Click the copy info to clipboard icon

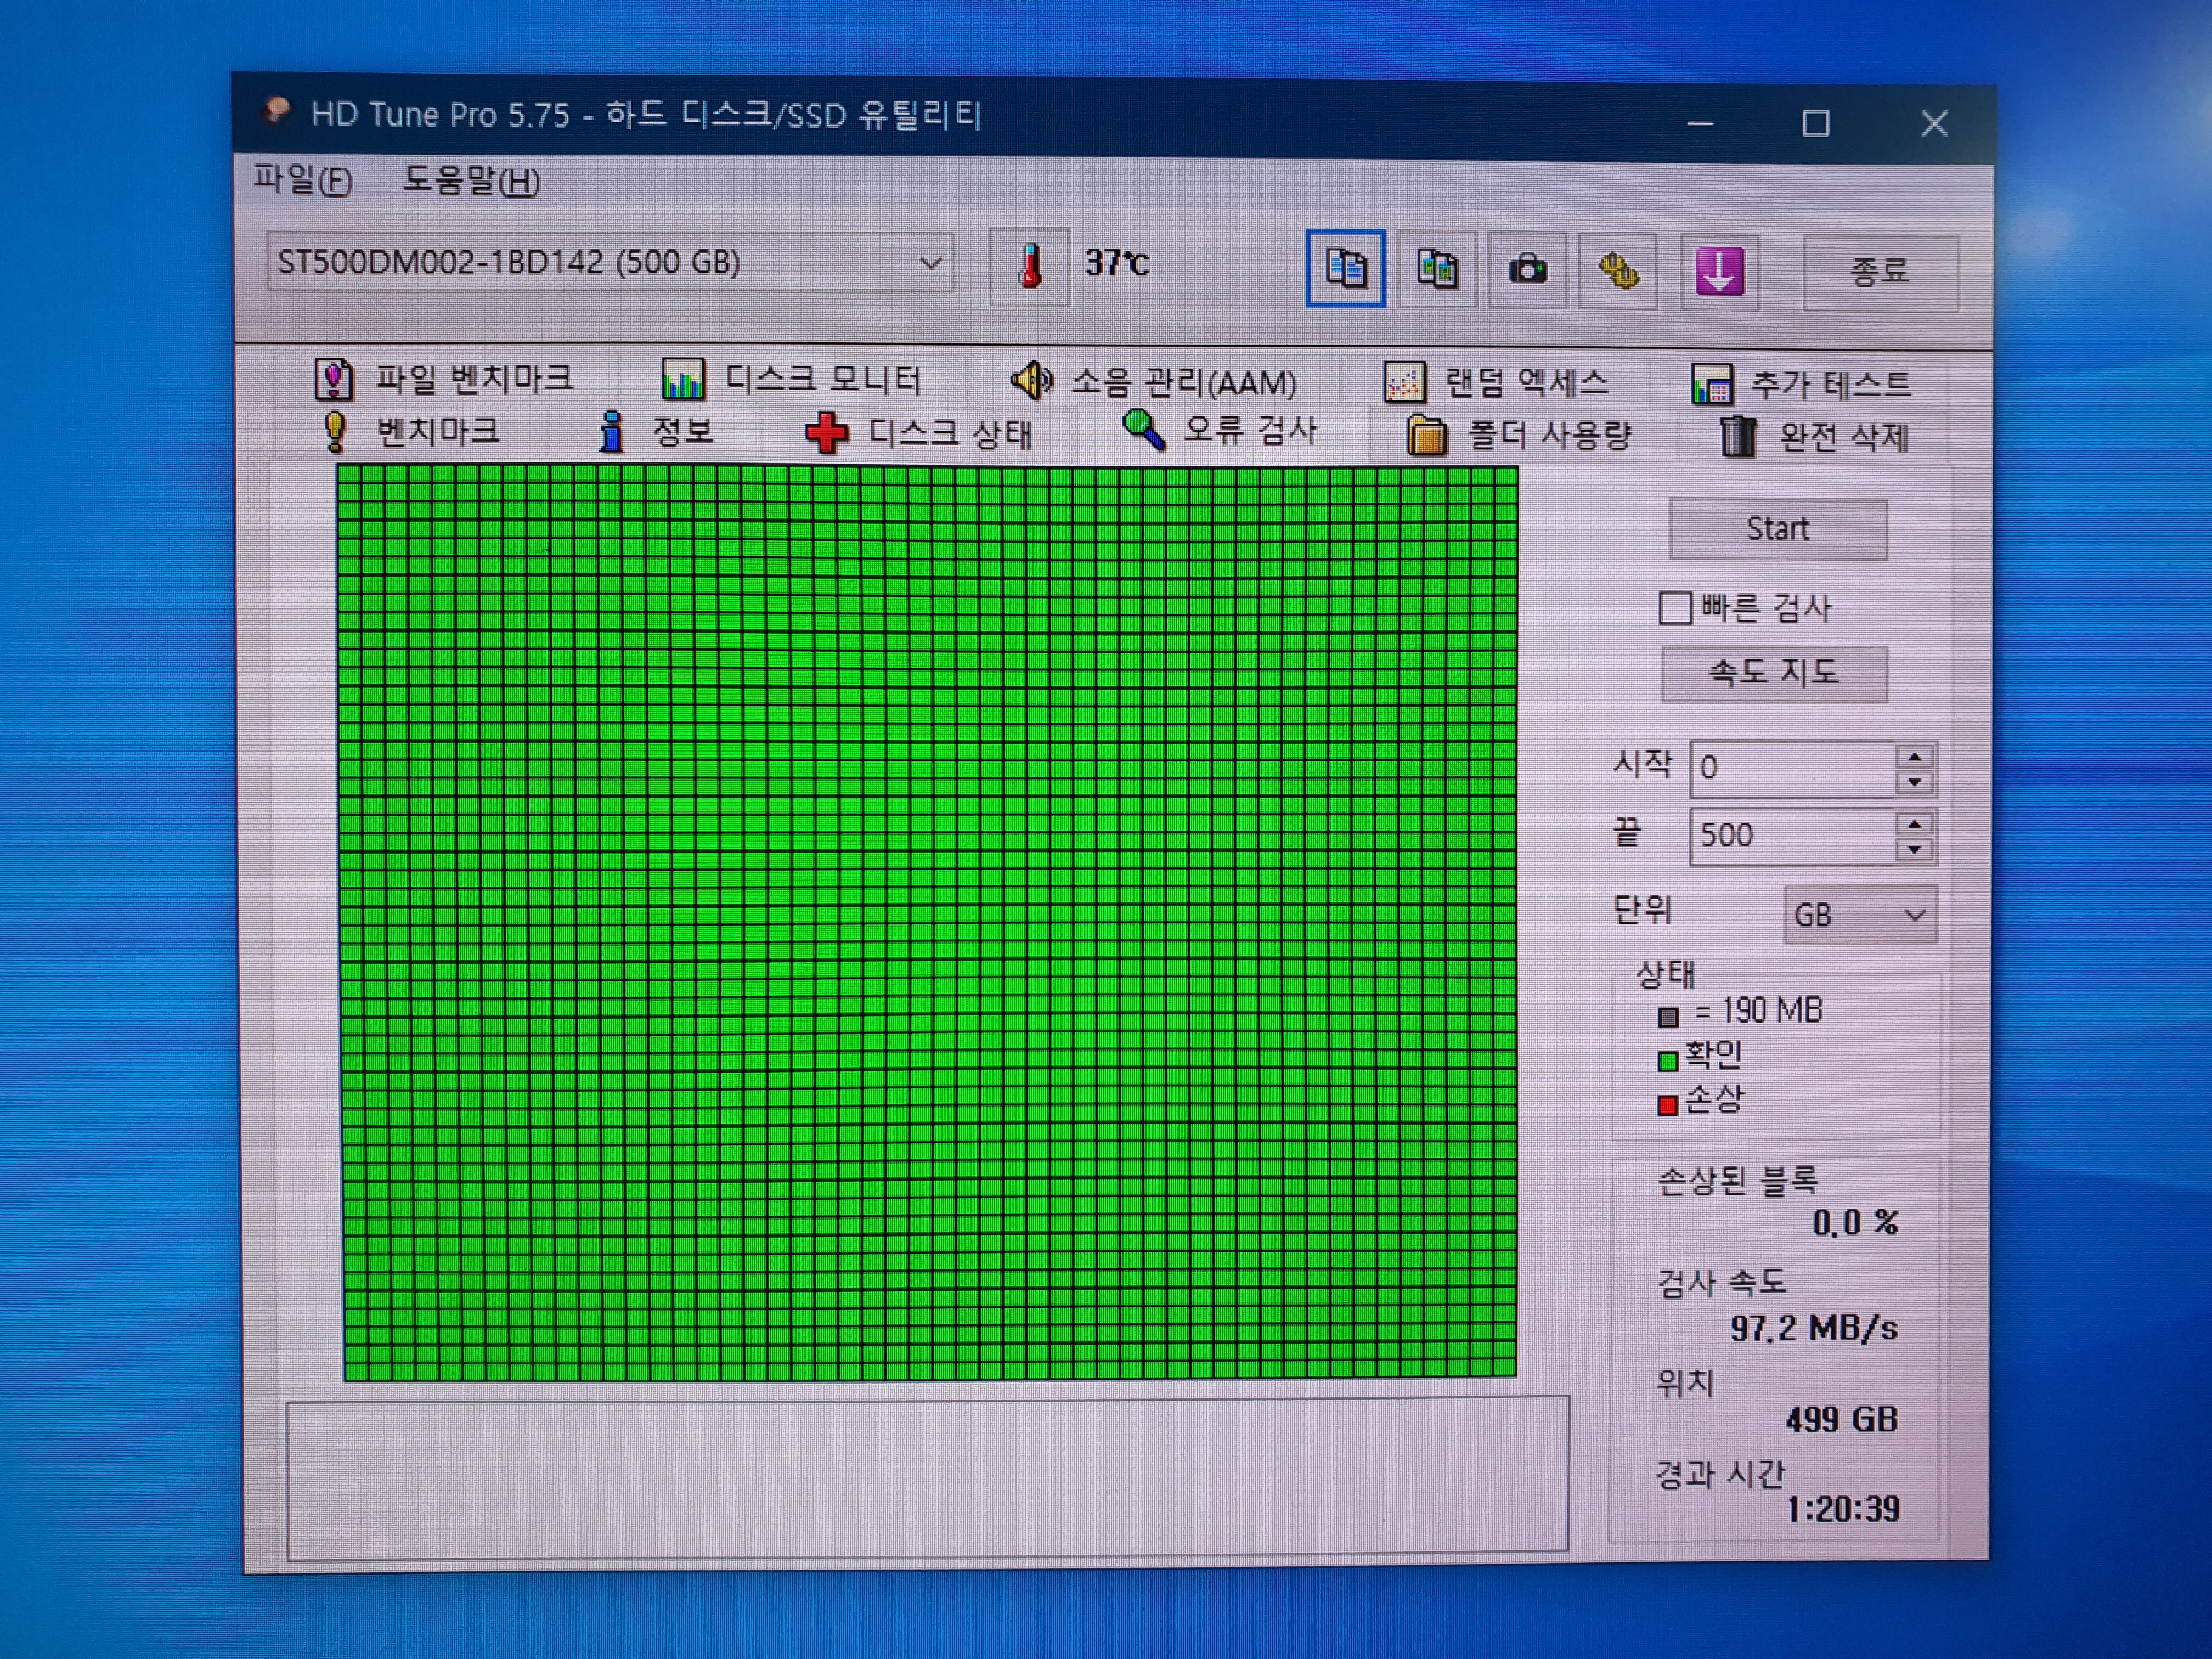coord(1345,268)
